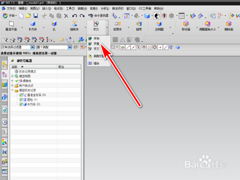Open the History clock sidebar tab
Viewport: 240px width, 180px height.
tap(4, 122)
